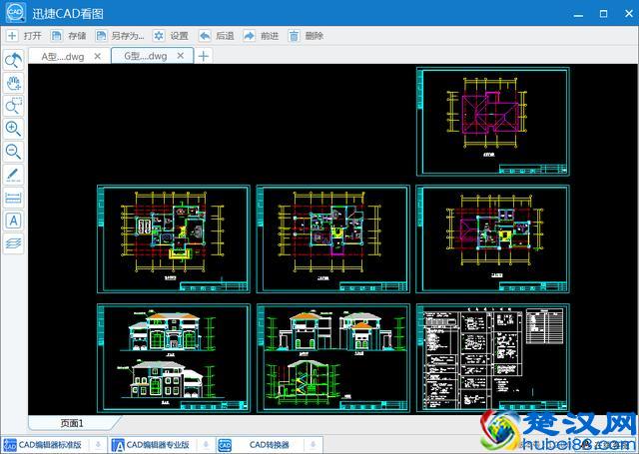
Task: Click the rotate view tool in sidebar
Action: click(14, 60)
